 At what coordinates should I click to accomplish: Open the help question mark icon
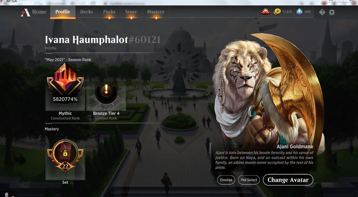(322, 12)
